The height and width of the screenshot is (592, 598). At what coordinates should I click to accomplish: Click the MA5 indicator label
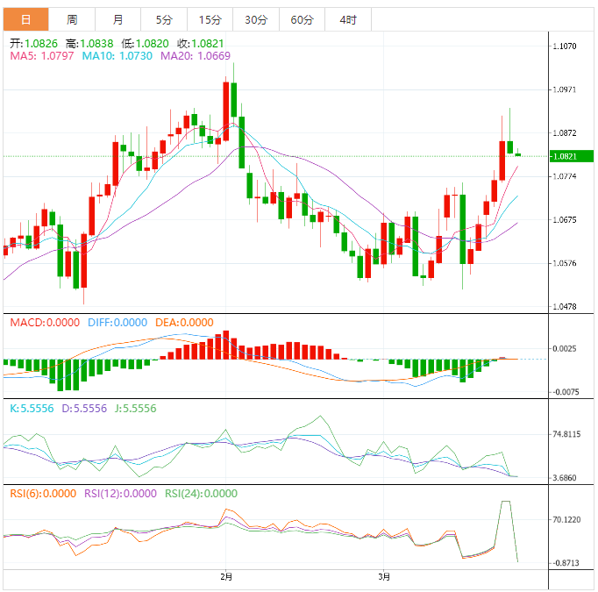point(41,56)
